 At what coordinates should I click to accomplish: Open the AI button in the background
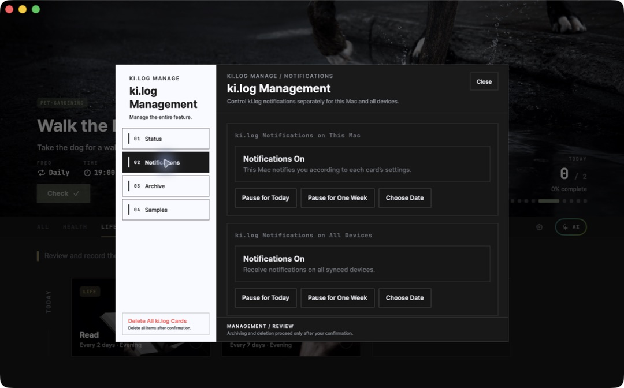pyautogui.click(x=571, y=227)
